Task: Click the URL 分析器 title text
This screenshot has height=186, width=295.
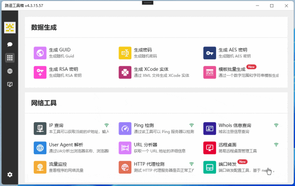Action: tap(146, 145)
